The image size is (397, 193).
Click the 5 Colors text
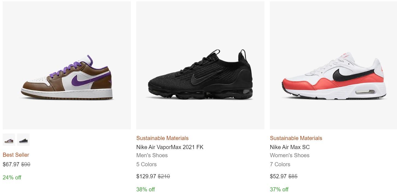click(x=146, y=164)
